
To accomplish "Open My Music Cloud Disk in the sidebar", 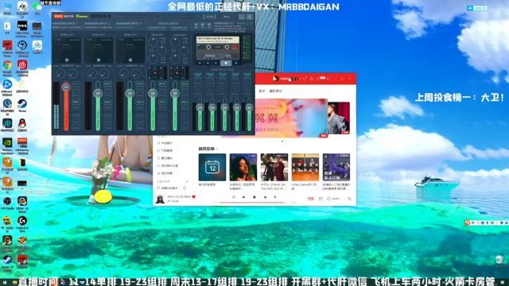I will (167, 166).
